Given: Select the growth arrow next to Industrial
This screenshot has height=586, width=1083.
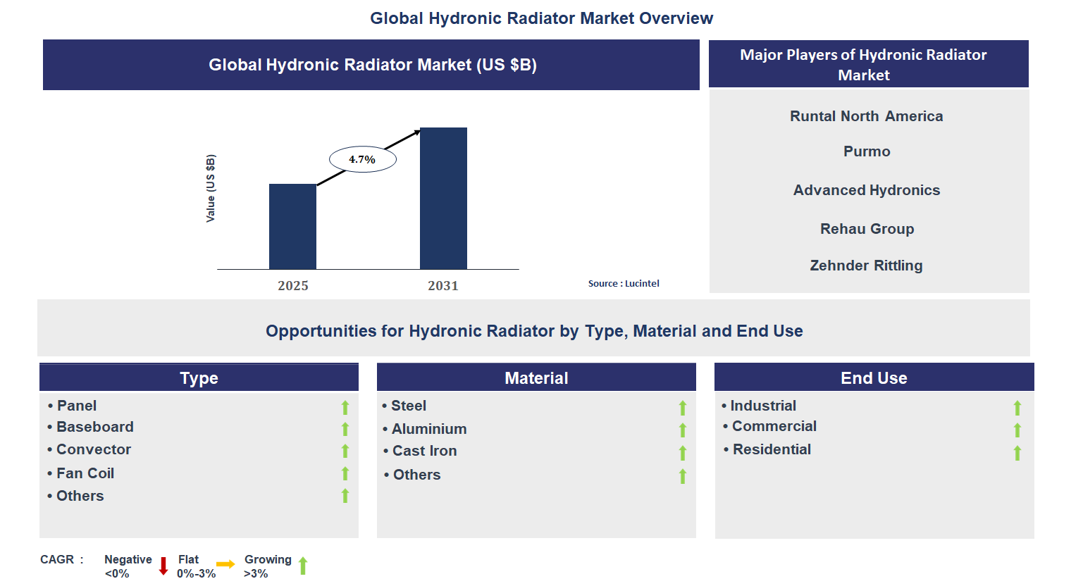Looking at the screenshot, I should point(1017,407).
